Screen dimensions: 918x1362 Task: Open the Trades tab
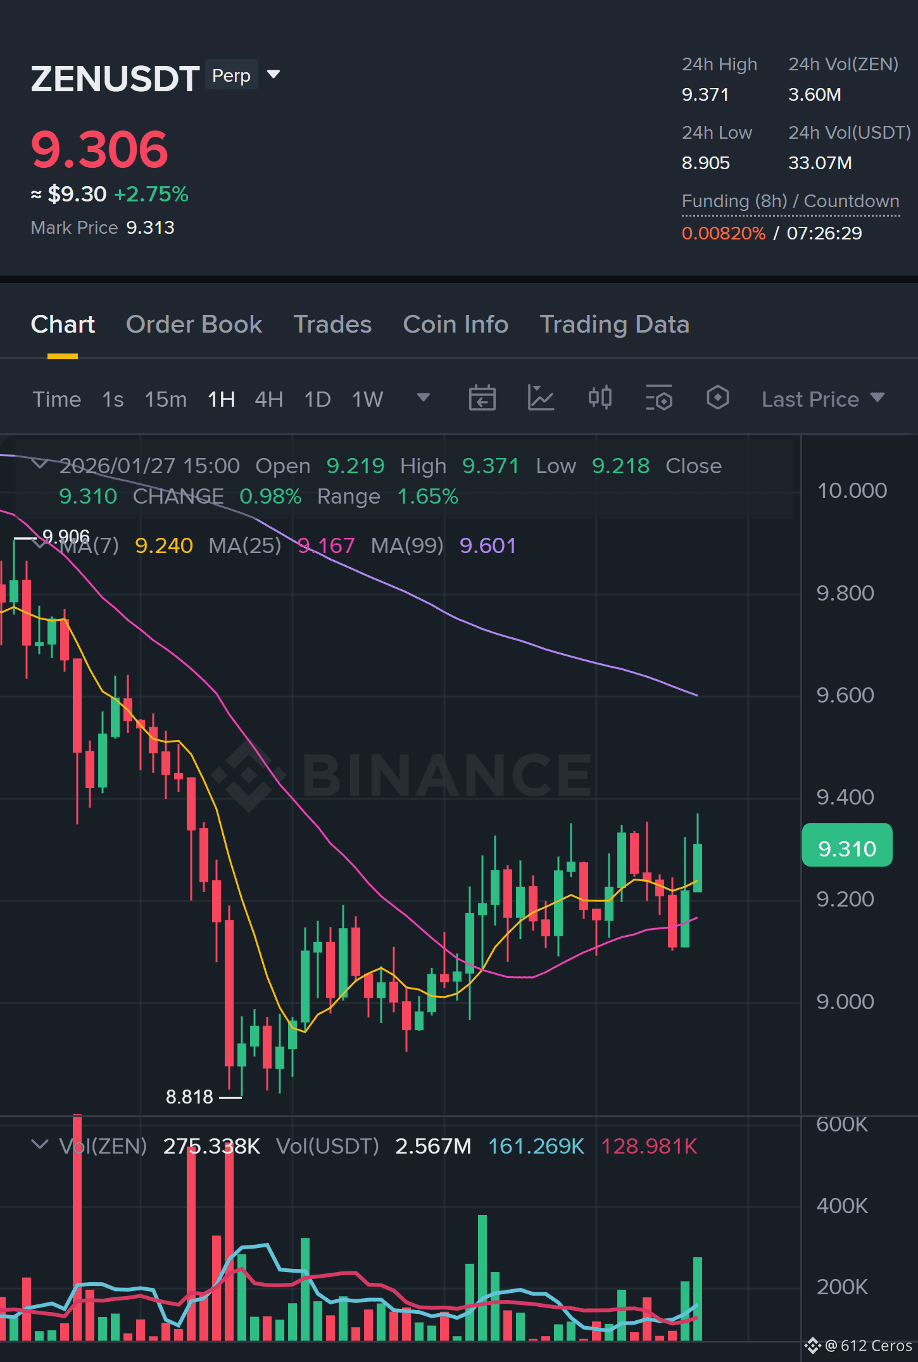(332, 324)
